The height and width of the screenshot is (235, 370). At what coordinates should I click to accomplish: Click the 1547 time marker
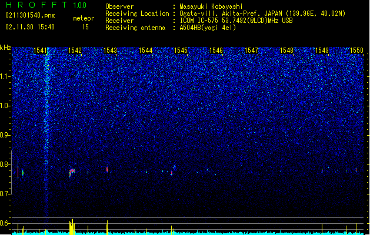(x=252, y=51)
